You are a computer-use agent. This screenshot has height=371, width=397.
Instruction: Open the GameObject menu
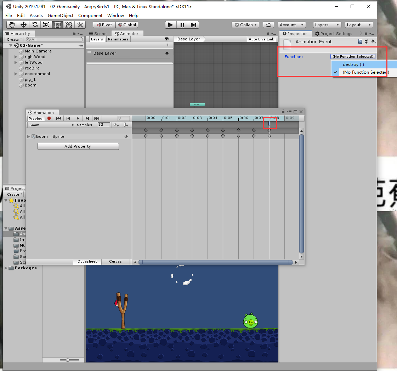point(61,16)
